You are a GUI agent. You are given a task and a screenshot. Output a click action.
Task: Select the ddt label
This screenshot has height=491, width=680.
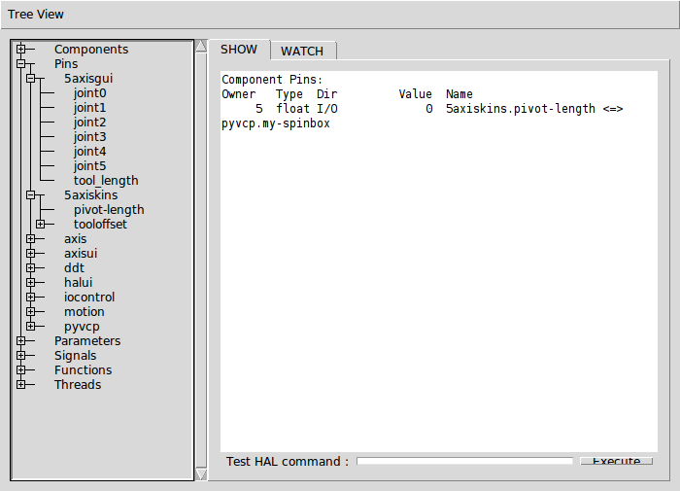tap(74, 267)
